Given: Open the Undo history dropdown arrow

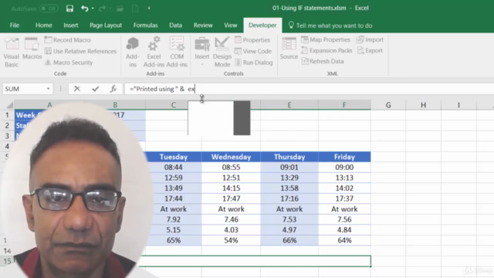Looking at the screenshot, I should 93,8.
